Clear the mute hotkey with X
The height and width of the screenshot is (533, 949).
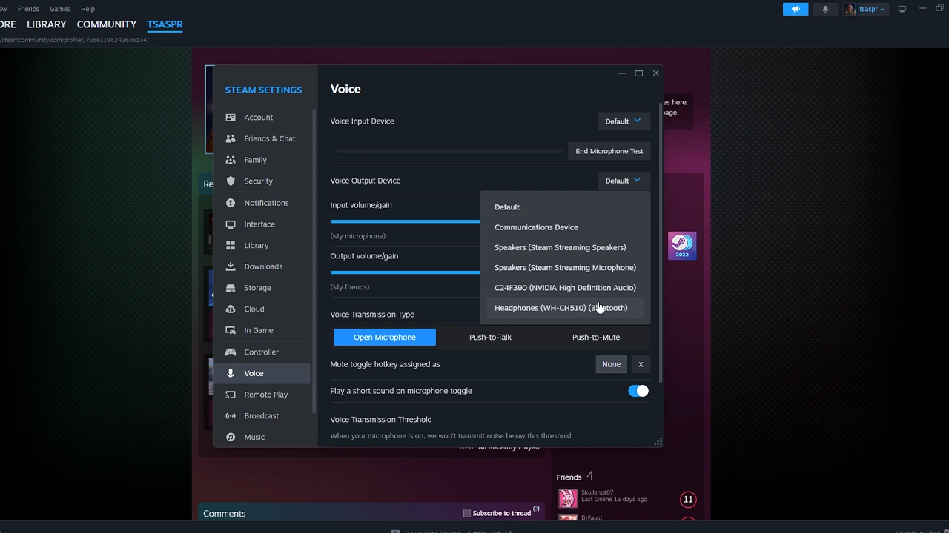[641, 364]
